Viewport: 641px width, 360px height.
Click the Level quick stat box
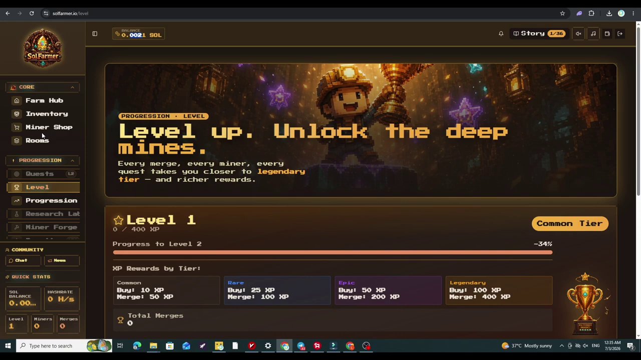coord(17,323)
